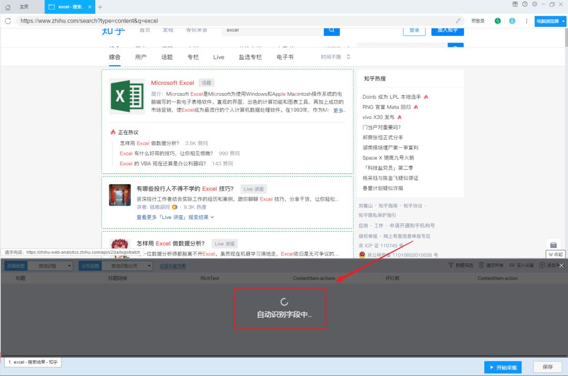568x376 pixels.
Task: Close the bottom data panel with X
Action: pyautogui.click(x=561, y=265)
